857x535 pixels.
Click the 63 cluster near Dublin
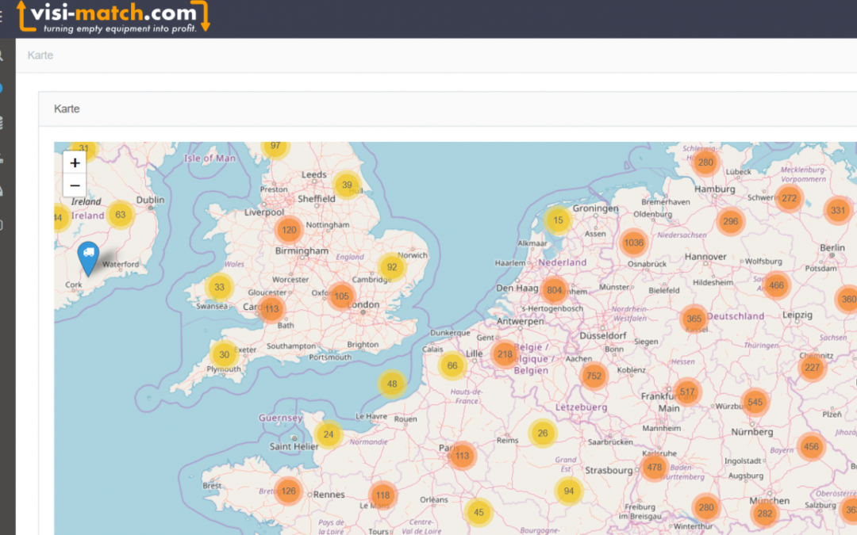click(120, 215)
